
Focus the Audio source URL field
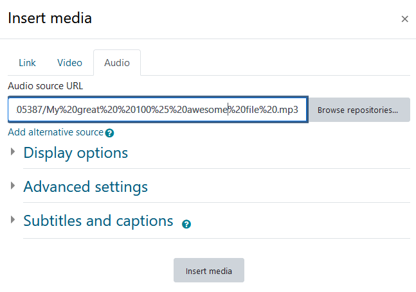(x=158, y=110)
